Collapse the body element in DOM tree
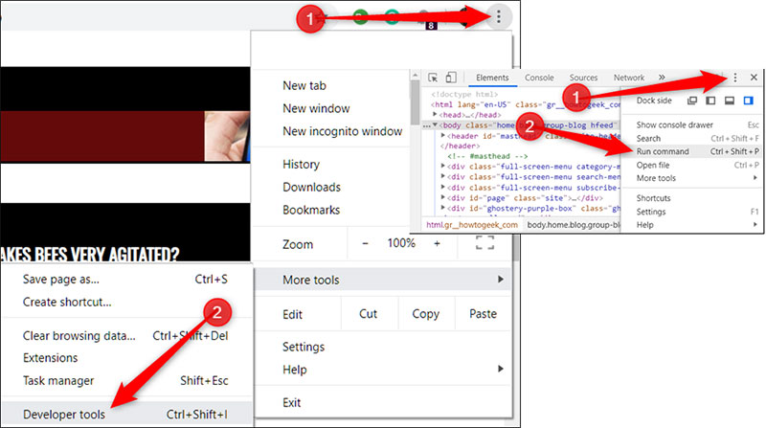Image resolution: width=766 pixels, height=428 pixels. (437, 125)
